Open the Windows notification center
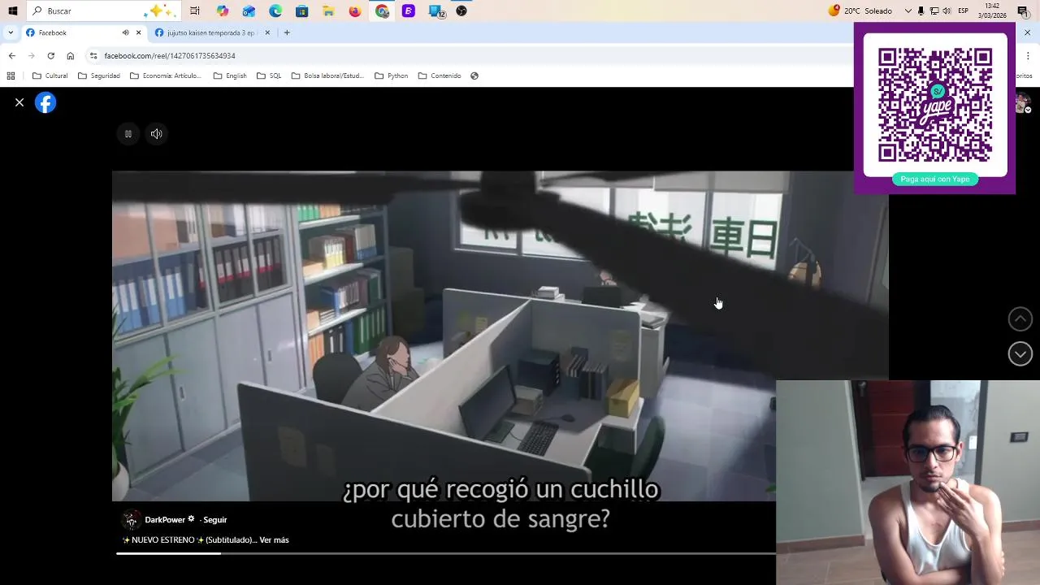1040x585 pixels. (x=1023, y=11)
